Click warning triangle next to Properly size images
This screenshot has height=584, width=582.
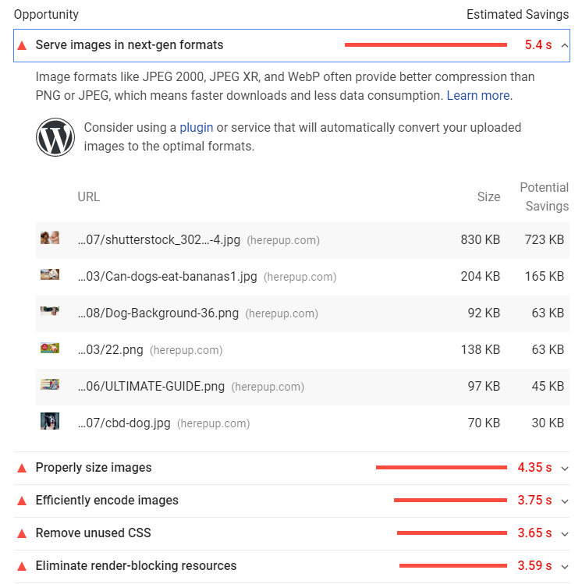22,468
